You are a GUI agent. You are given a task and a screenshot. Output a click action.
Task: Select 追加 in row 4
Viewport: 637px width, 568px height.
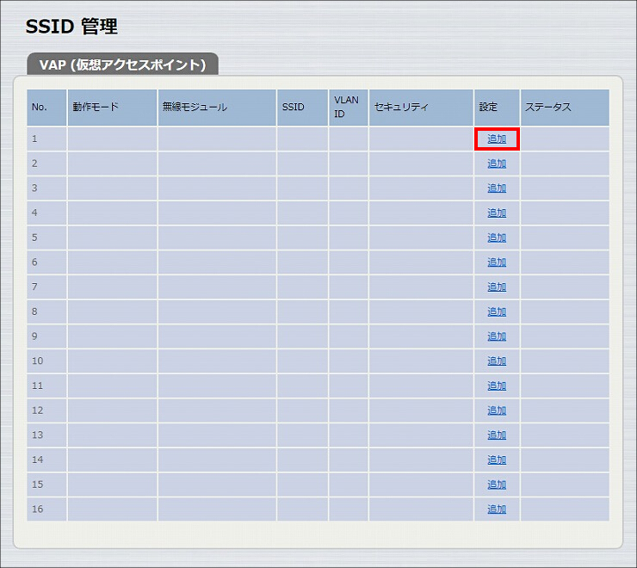[x=497, y=213]
